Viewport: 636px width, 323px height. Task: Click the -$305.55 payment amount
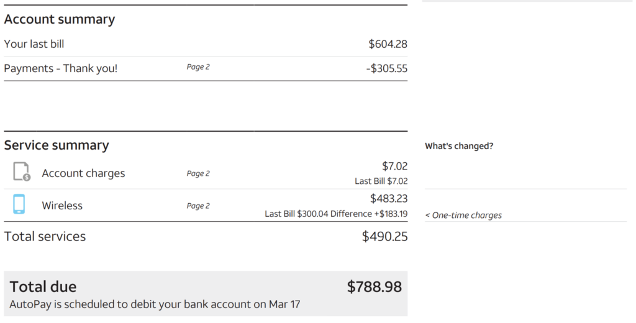pos(386,68)
